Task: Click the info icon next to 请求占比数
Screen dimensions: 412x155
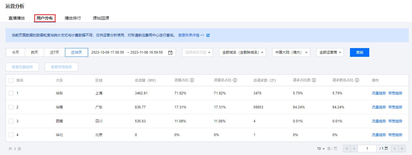Action: click(x=314, y=80)
